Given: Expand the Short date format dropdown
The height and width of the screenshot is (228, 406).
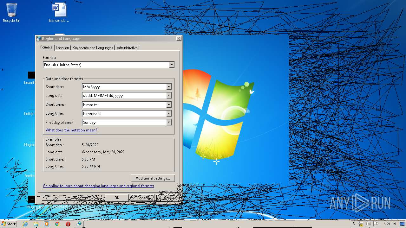Looking at the screenshot, I should (169, 86).
